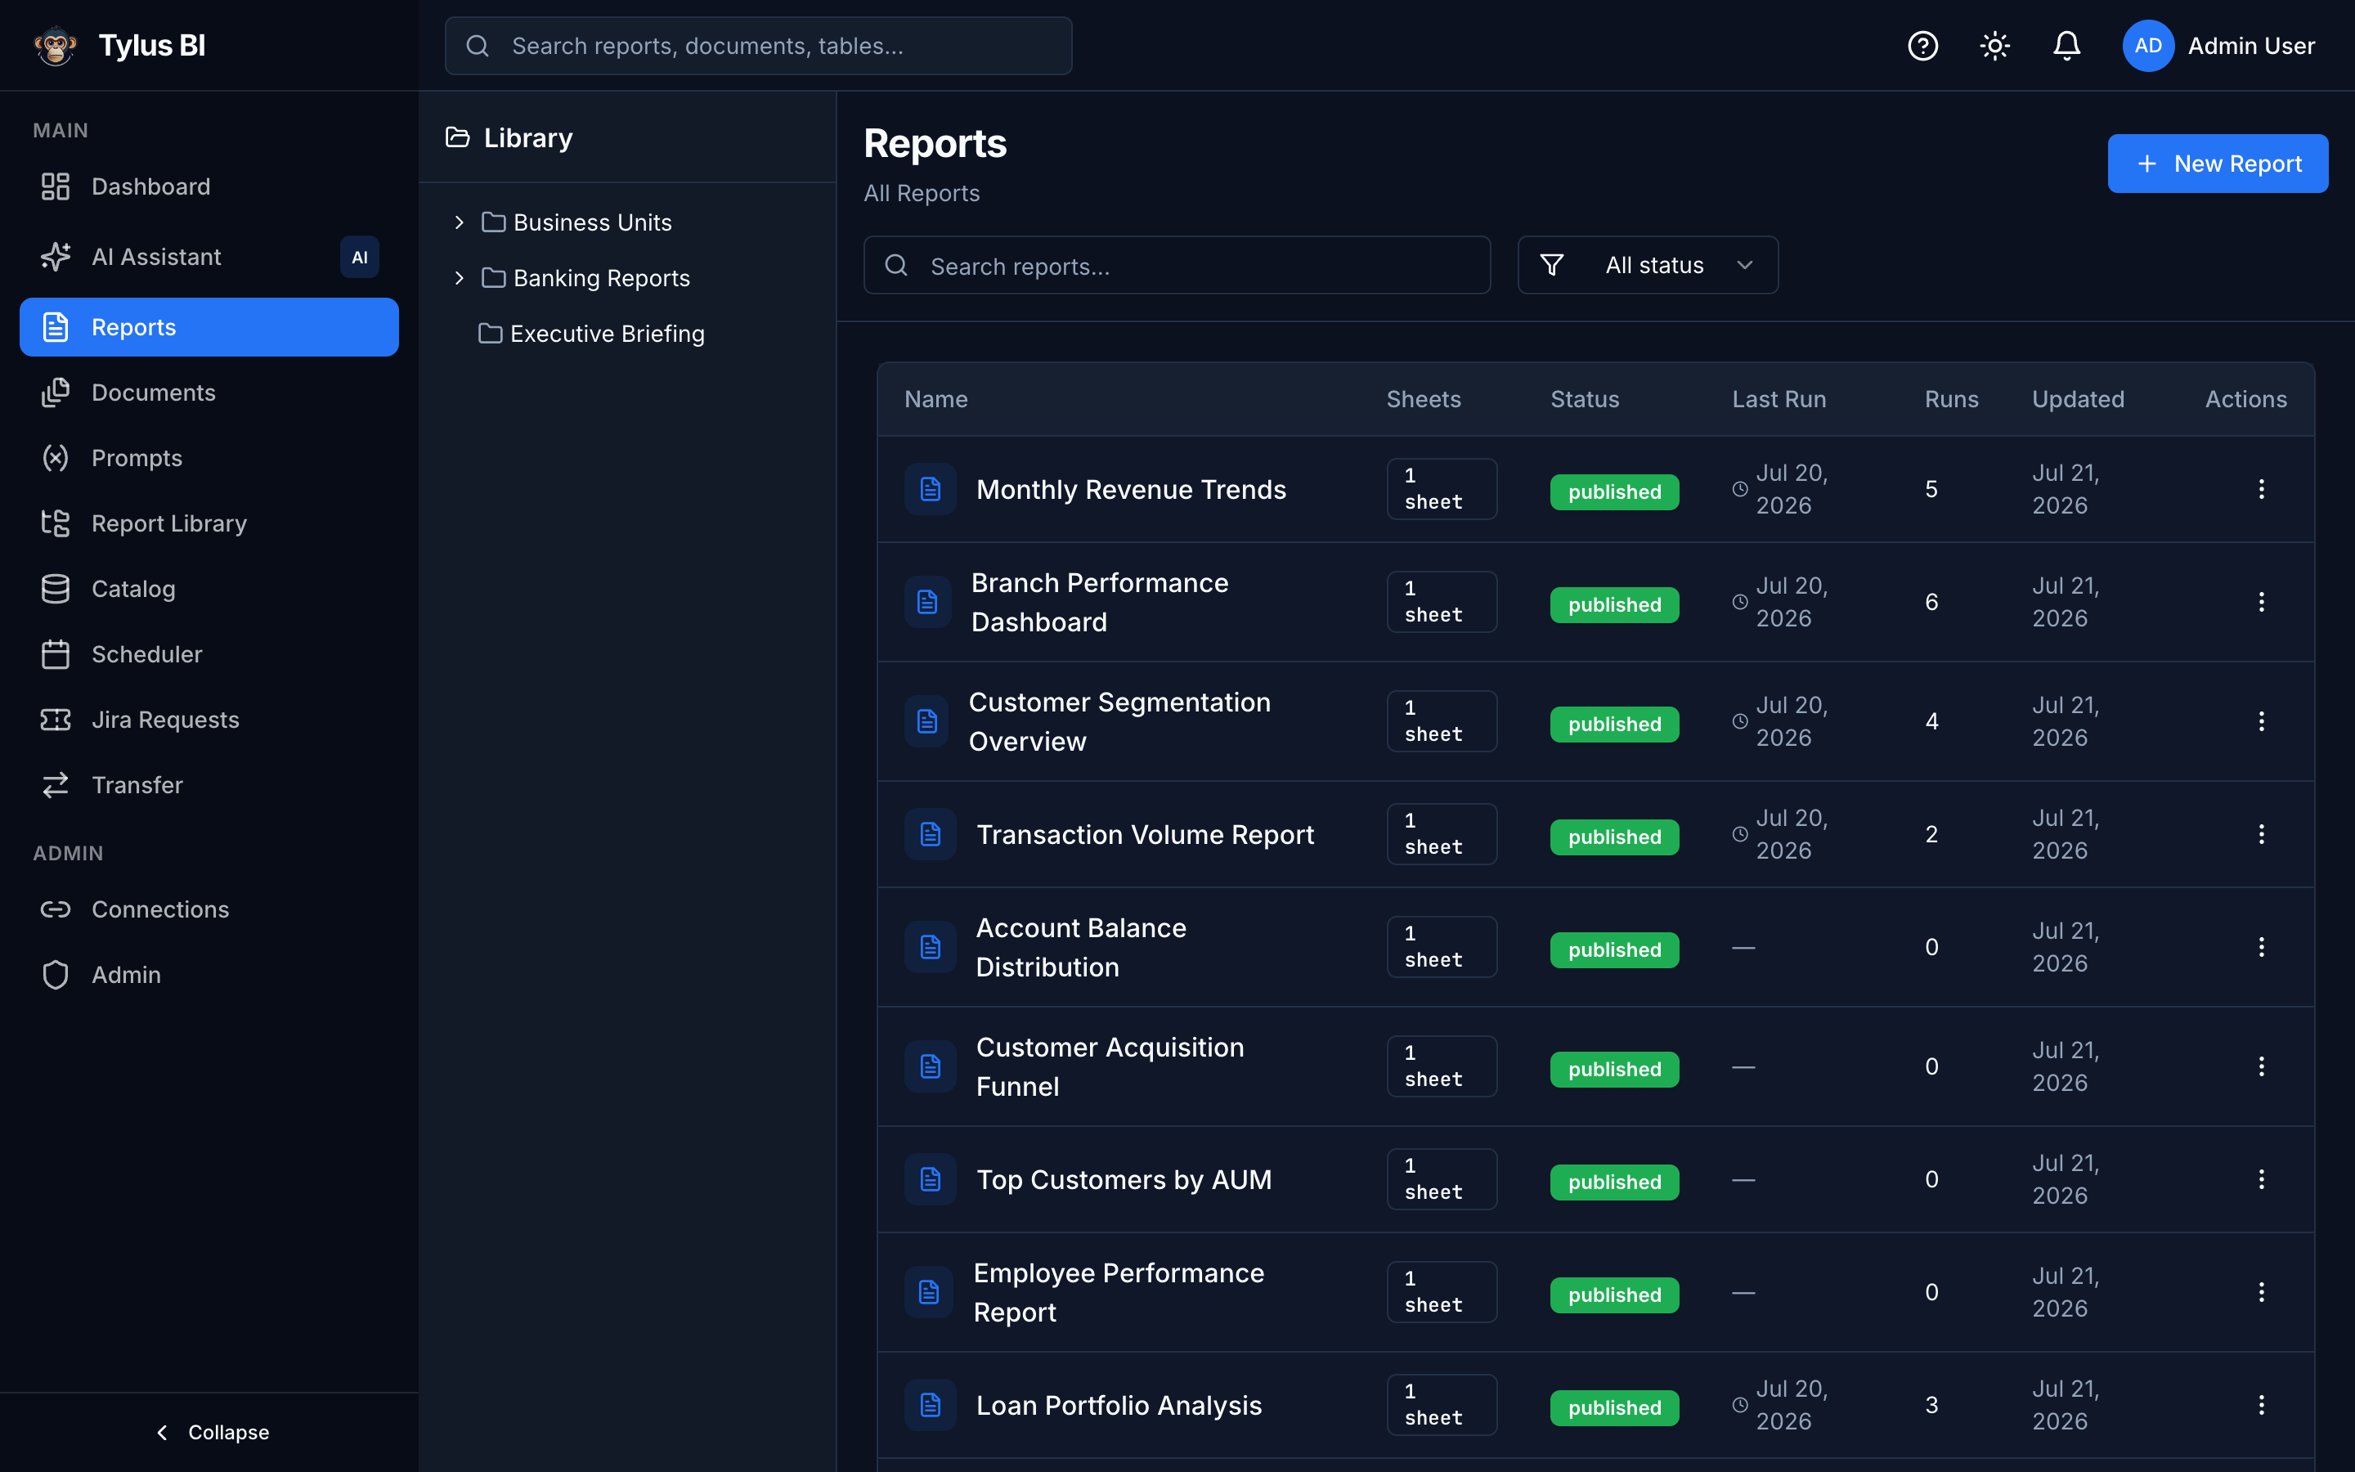
Task: Click the Report Library tree icon
Action: pos(56,523)
